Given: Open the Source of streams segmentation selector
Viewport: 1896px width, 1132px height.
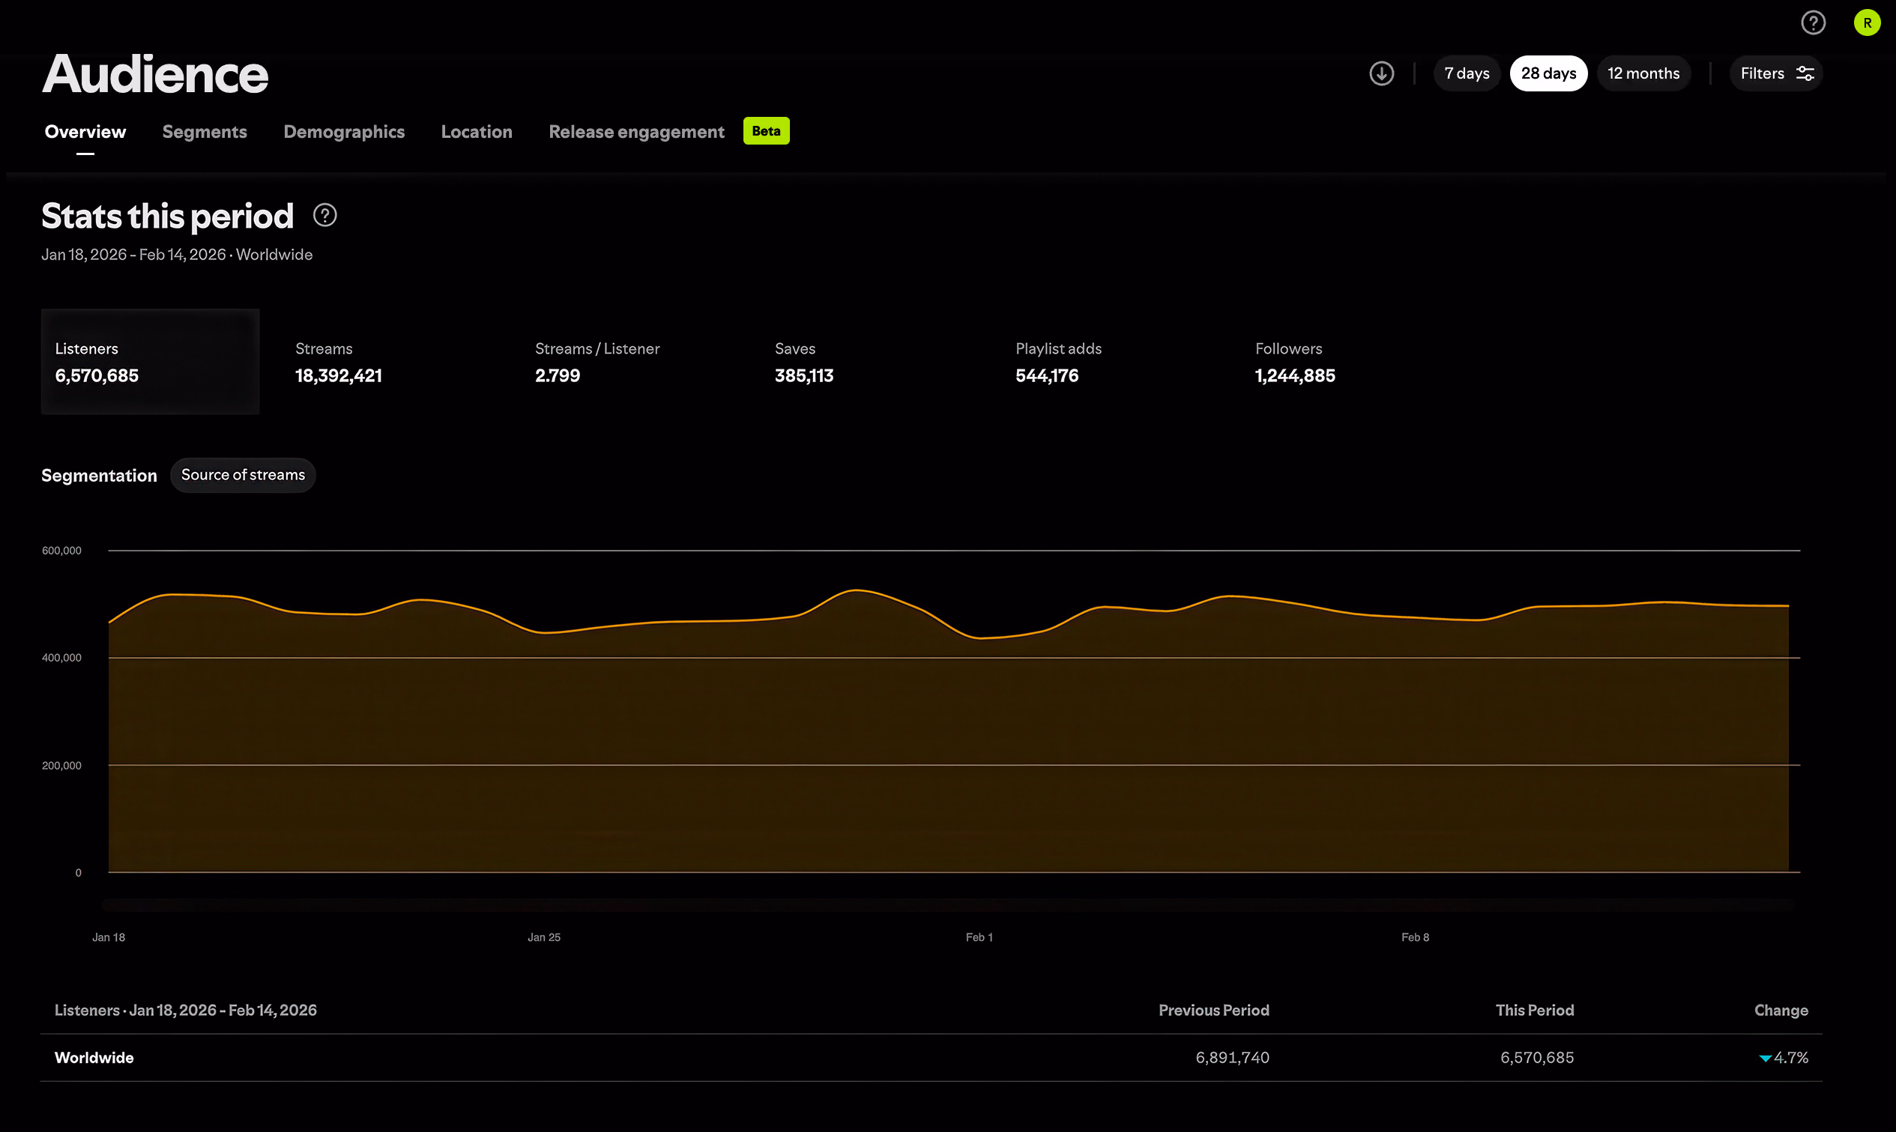Looking at the screenshot, I should (243, 475).
